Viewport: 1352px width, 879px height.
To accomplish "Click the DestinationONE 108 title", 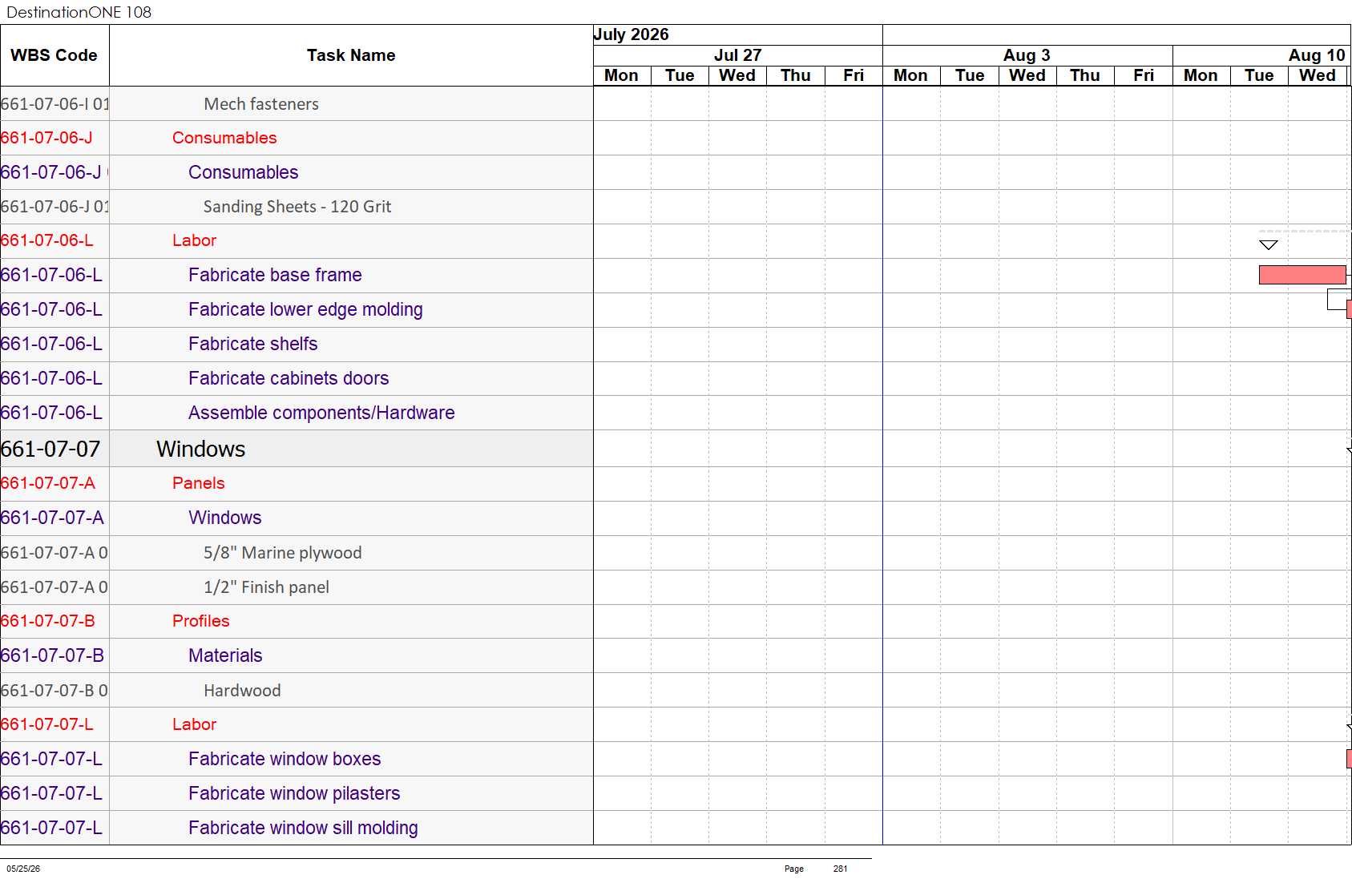I will (x=79, y=12).
